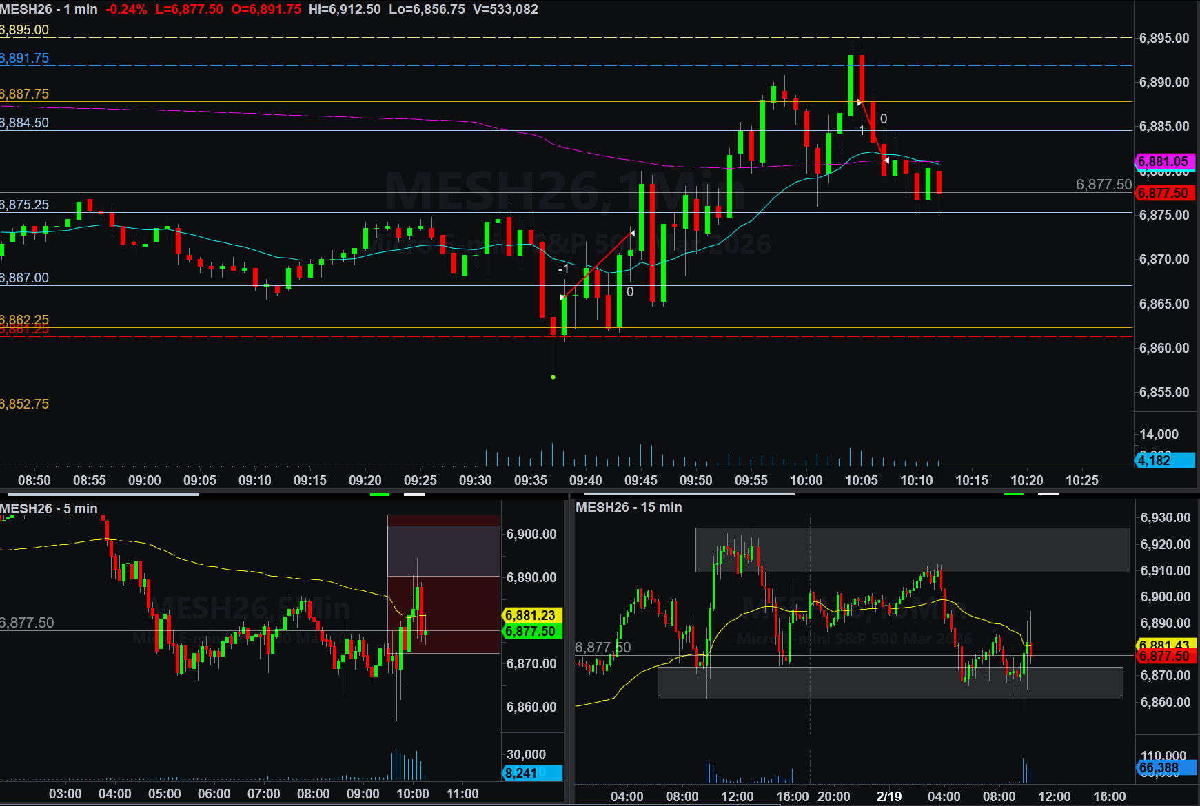Select the red shaded zone on 5 min chart

(443, 613)
